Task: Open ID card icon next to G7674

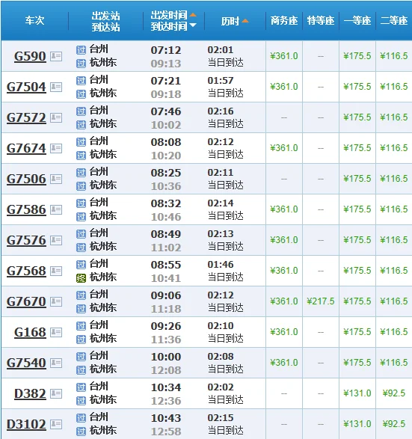Action: pyautogui.click(x=56, y=148)
